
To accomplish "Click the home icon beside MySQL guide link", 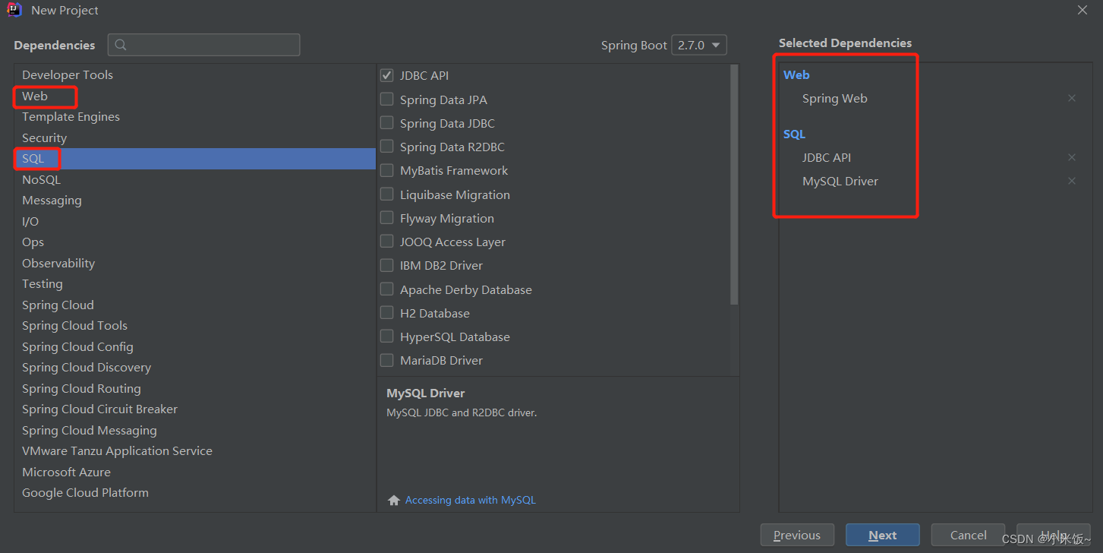I will click(393, 500).
